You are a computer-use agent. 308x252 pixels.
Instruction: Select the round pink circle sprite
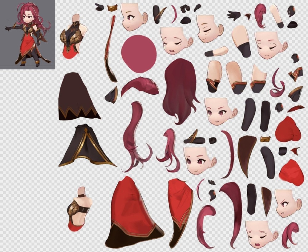click(x=139, y=53)
